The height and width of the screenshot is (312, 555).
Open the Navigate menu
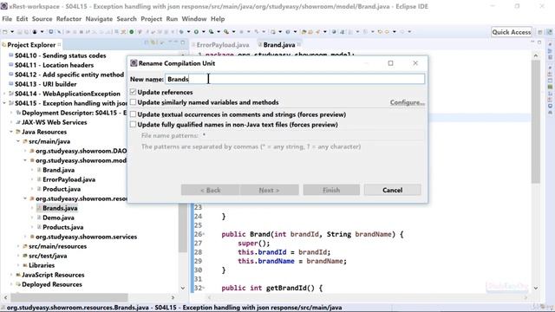point(99,19)
